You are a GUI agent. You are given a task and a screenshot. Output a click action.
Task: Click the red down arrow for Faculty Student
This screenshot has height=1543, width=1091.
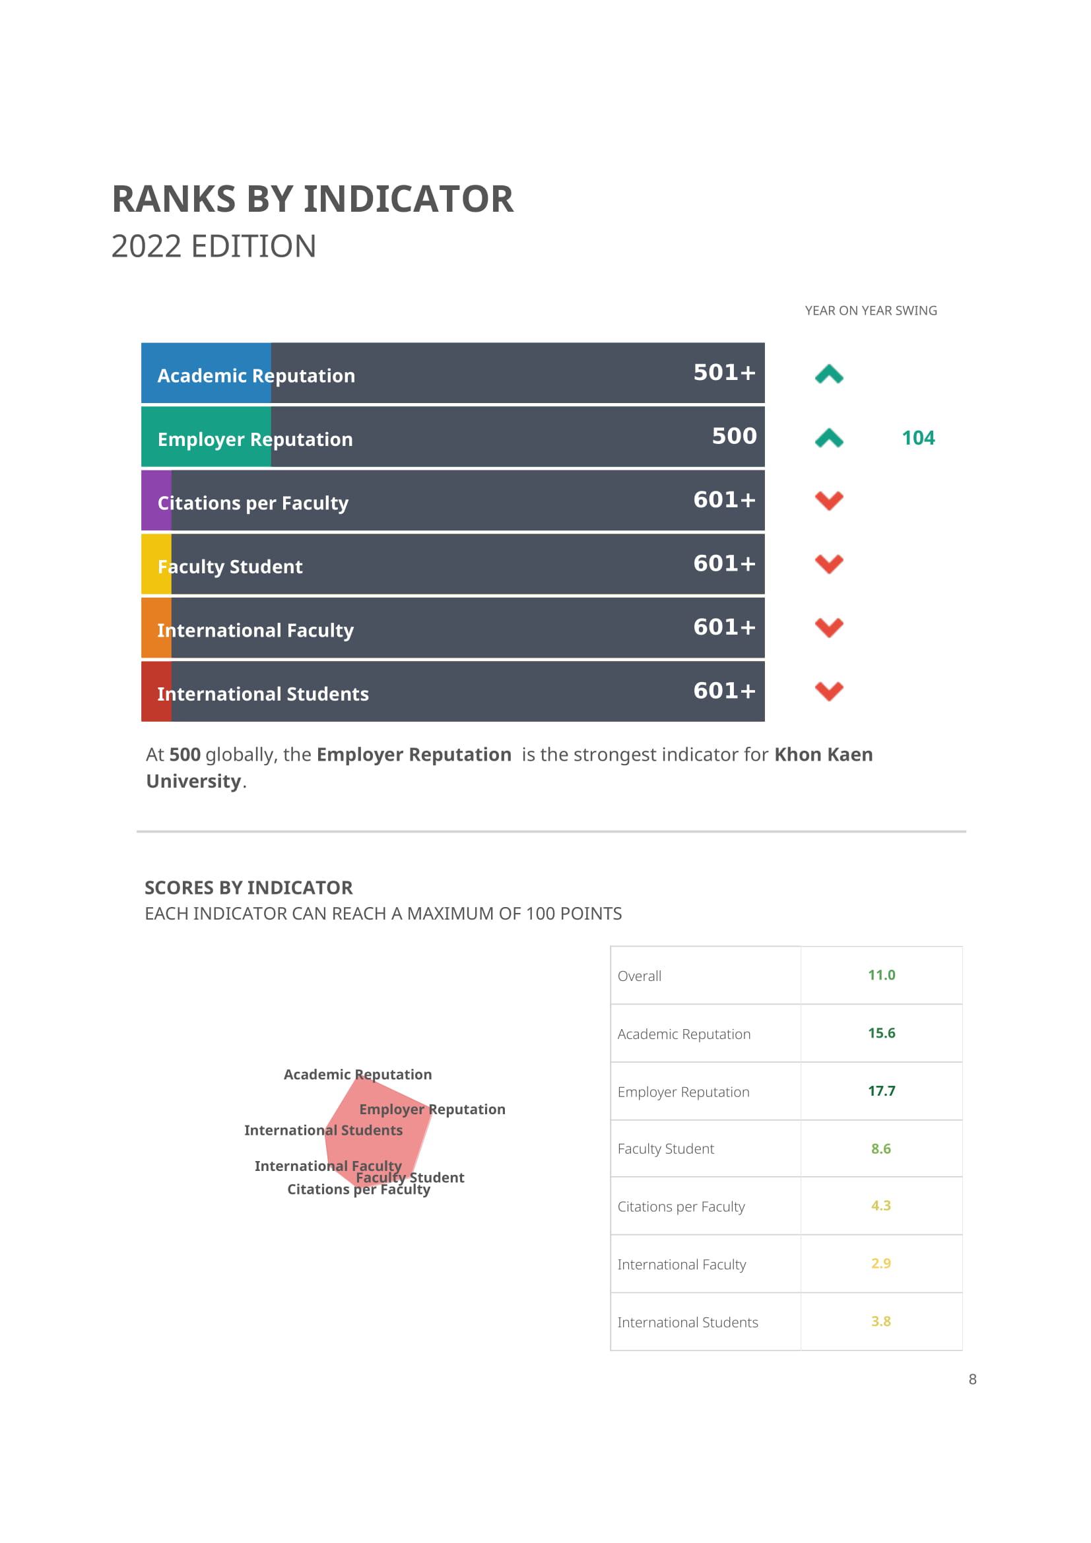pos(829,564)
